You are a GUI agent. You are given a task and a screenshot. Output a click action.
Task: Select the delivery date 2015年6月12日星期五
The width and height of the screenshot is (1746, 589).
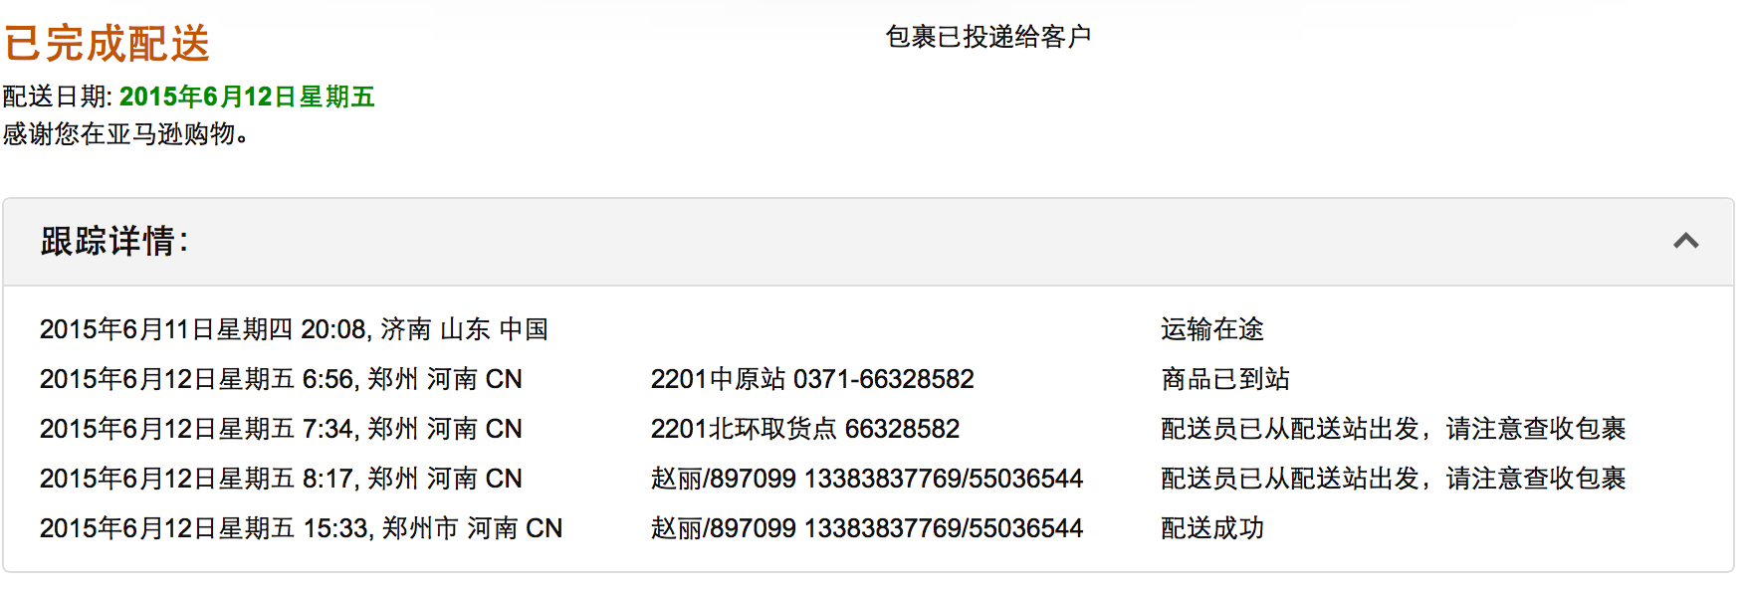coord(247,97)
